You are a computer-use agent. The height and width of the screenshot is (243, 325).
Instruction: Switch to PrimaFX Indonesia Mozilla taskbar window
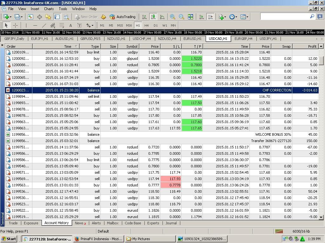click(99, 239)
